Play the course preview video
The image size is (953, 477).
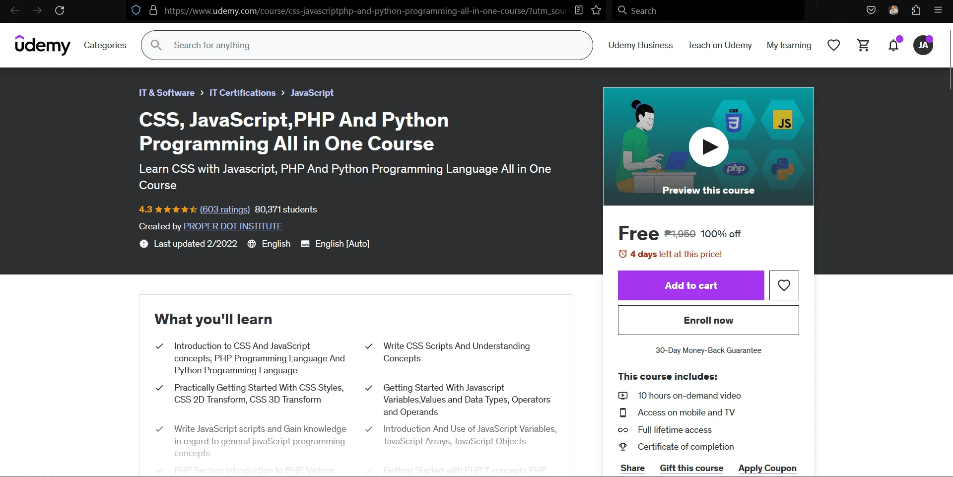708,147
